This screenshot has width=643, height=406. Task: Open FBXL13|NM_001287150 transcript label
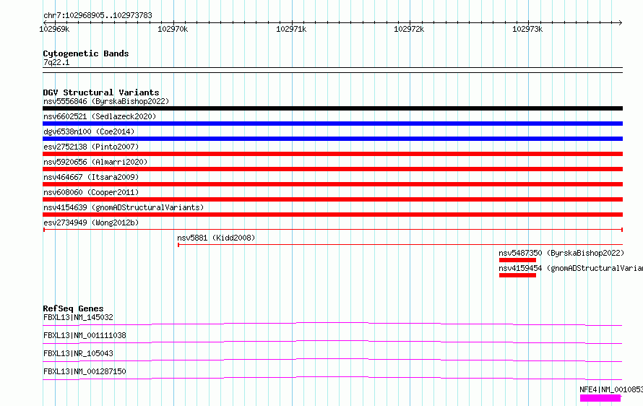85,371
